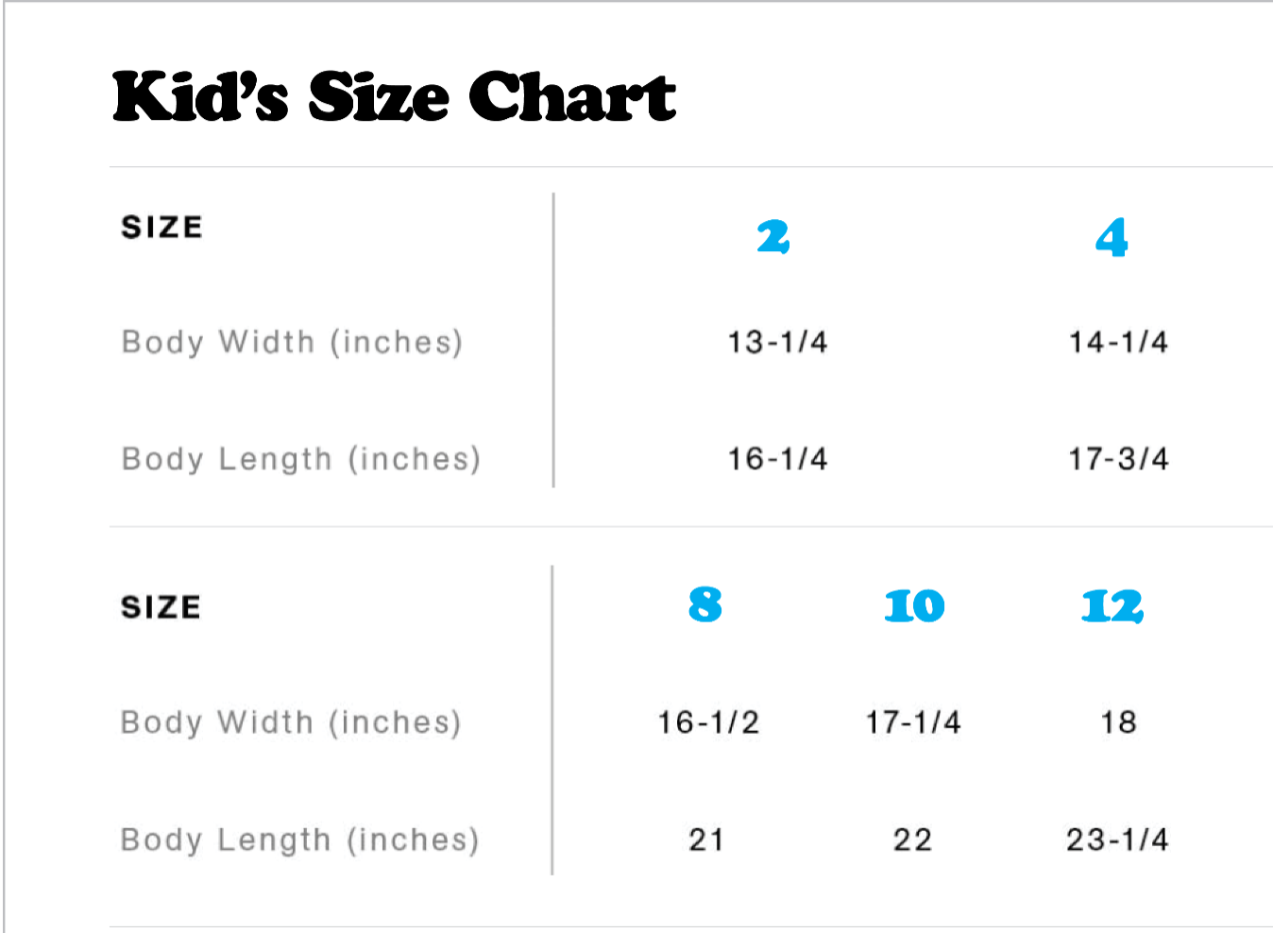Click body length 22 under size 10
The height and width of the screenshot is (933, 1273).
[x=912, y=840]
